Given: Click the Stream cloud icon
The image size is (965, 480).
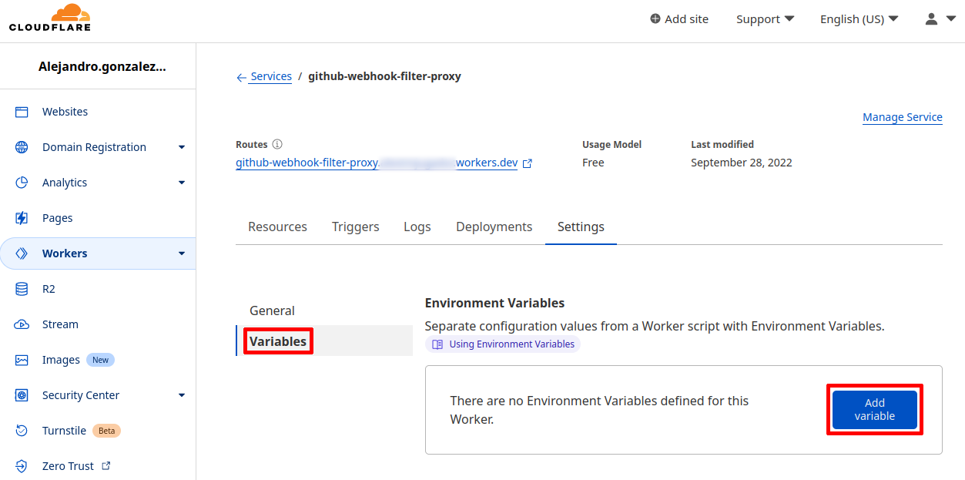Looking at the screenshot, I should coord(22,324).
